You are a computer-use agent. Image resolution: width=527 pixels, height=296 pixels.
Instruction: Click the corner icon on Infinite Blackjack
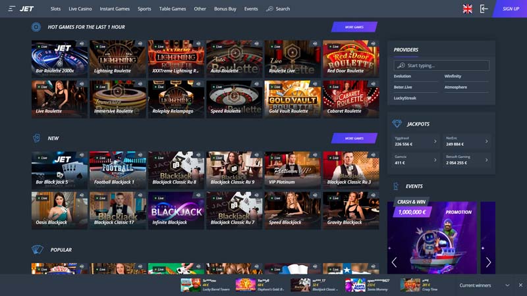click(198, 195)
